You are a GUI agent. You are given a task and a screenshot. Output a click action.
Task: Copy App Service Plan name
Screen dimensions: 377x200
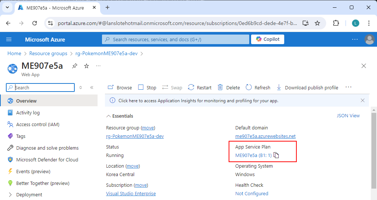point(276,156)
